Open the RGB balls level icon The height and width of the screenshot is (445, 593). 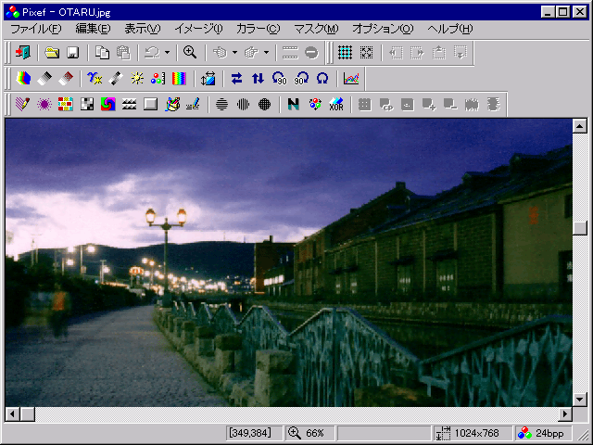click(158, 78)
